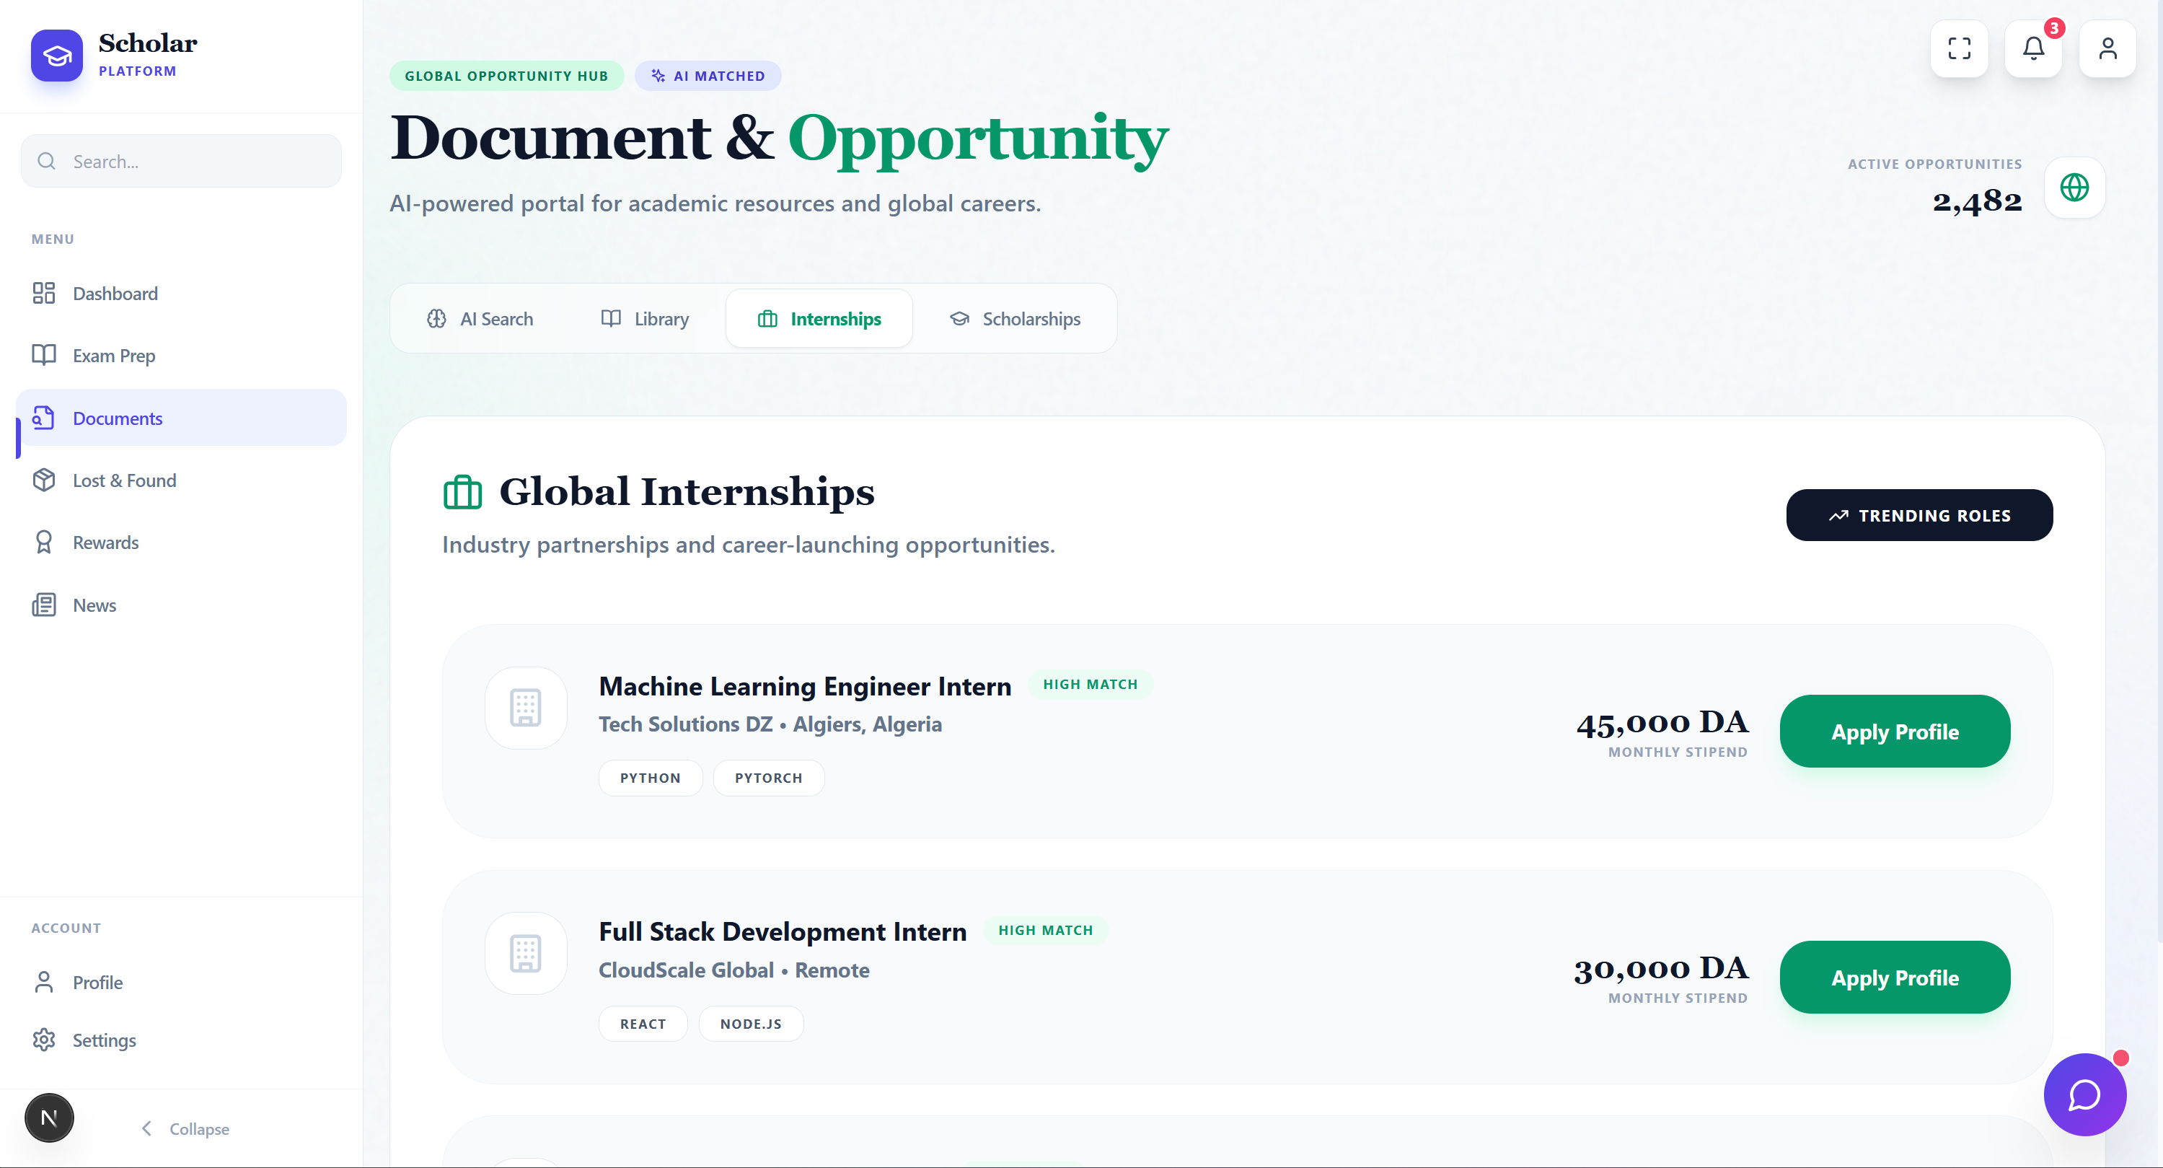2163x1168 pixels.
Task: Open the chat bubble widget
Action: (2084, 1094)
